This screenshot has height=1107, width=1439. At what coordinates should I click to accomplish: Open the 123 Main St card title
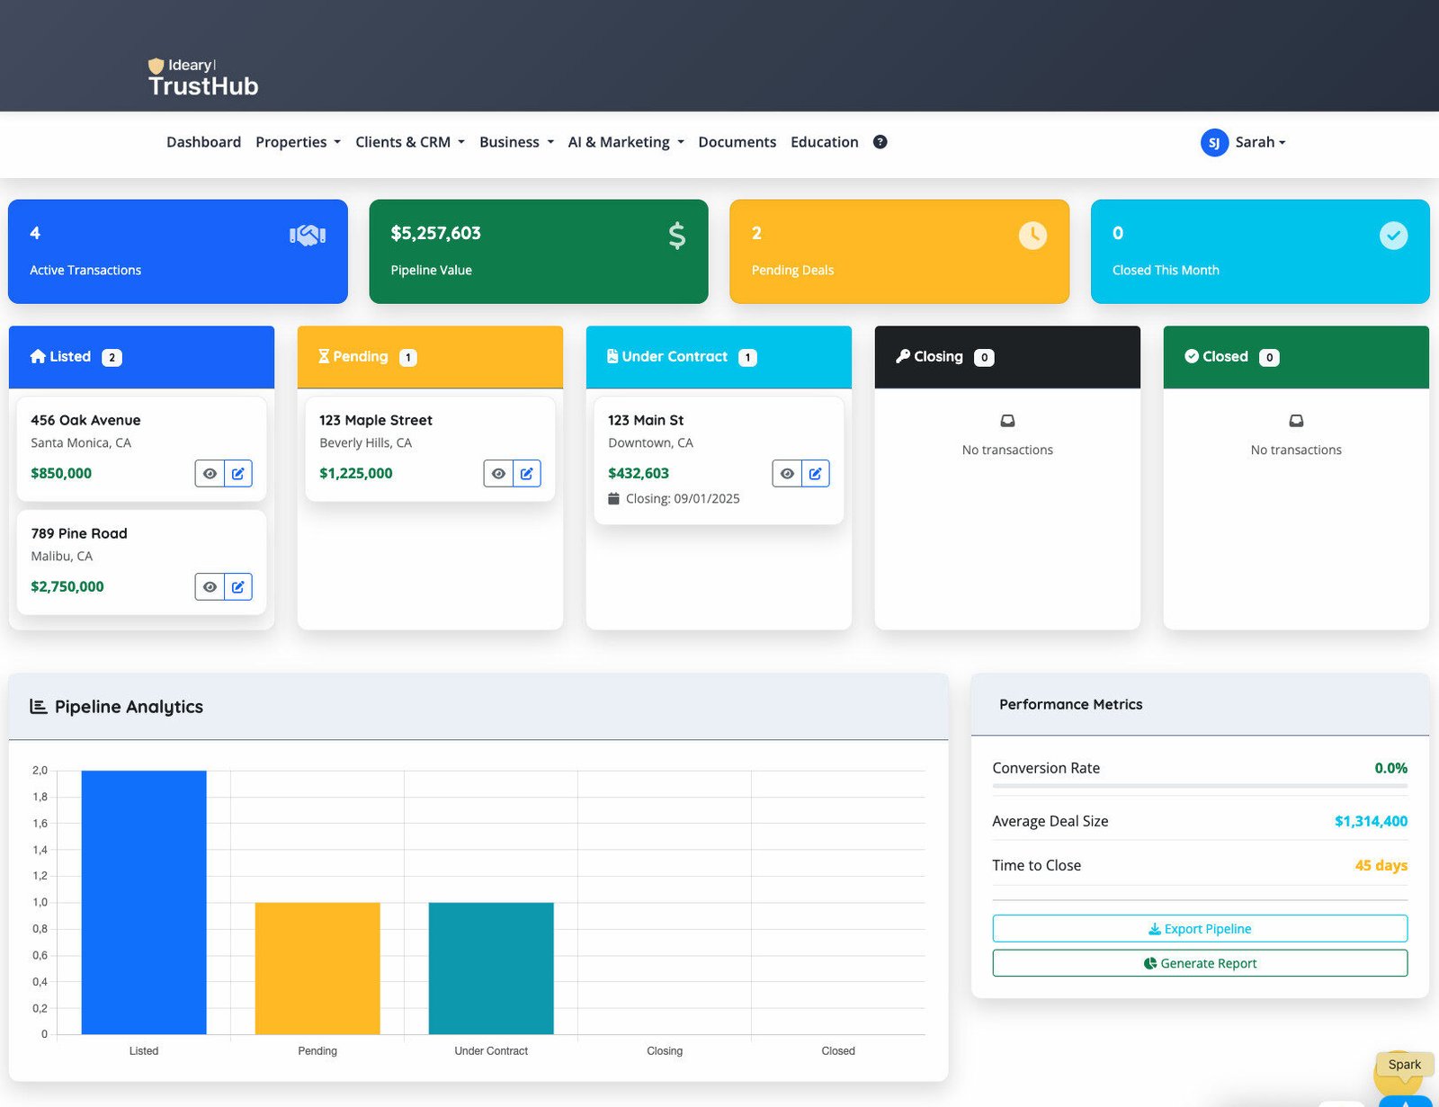[x=646, y=420]
